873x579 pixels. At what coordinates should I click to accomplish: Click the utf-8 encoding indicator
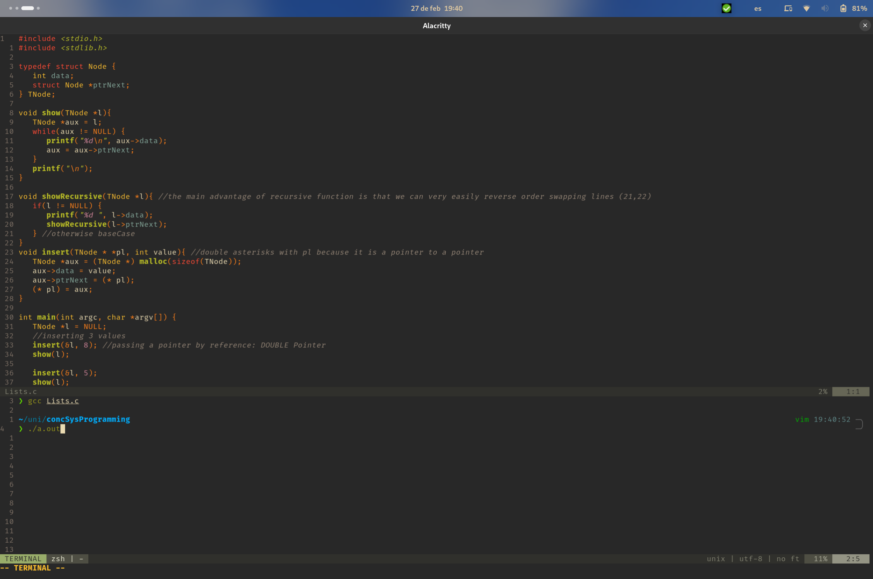750,559
